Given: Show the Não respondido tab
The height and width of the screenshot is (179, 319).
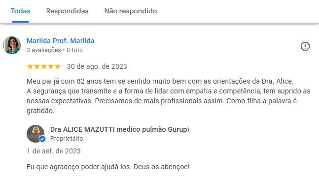Looking at the screenshot, I should pyautogui.click(x=131, y=11).
